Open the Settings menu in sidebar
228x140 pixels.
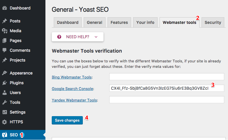pos(18,112)
